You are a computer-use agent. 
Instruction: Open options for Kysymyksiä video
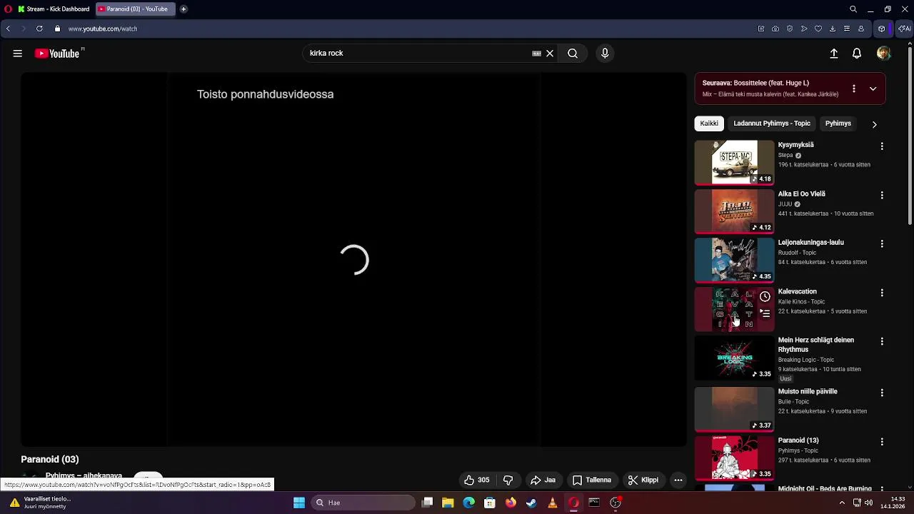882,146
